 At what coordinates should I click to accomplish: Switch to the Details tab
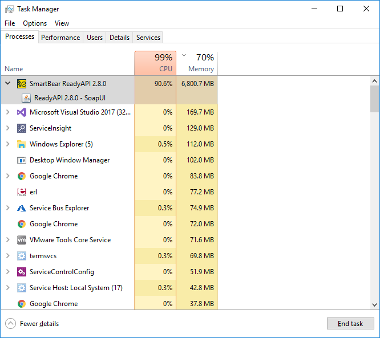[x=119, y=38]
